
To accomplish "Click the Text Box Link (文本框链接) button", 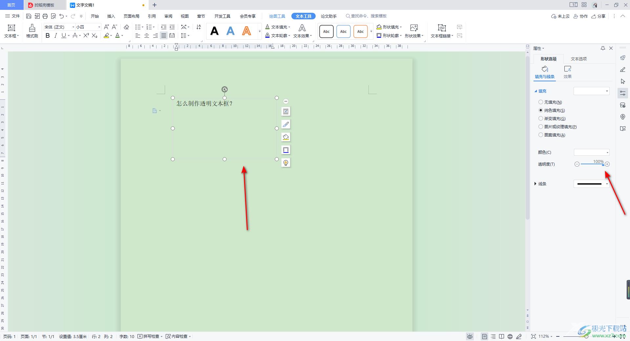I will click(442, 31).
